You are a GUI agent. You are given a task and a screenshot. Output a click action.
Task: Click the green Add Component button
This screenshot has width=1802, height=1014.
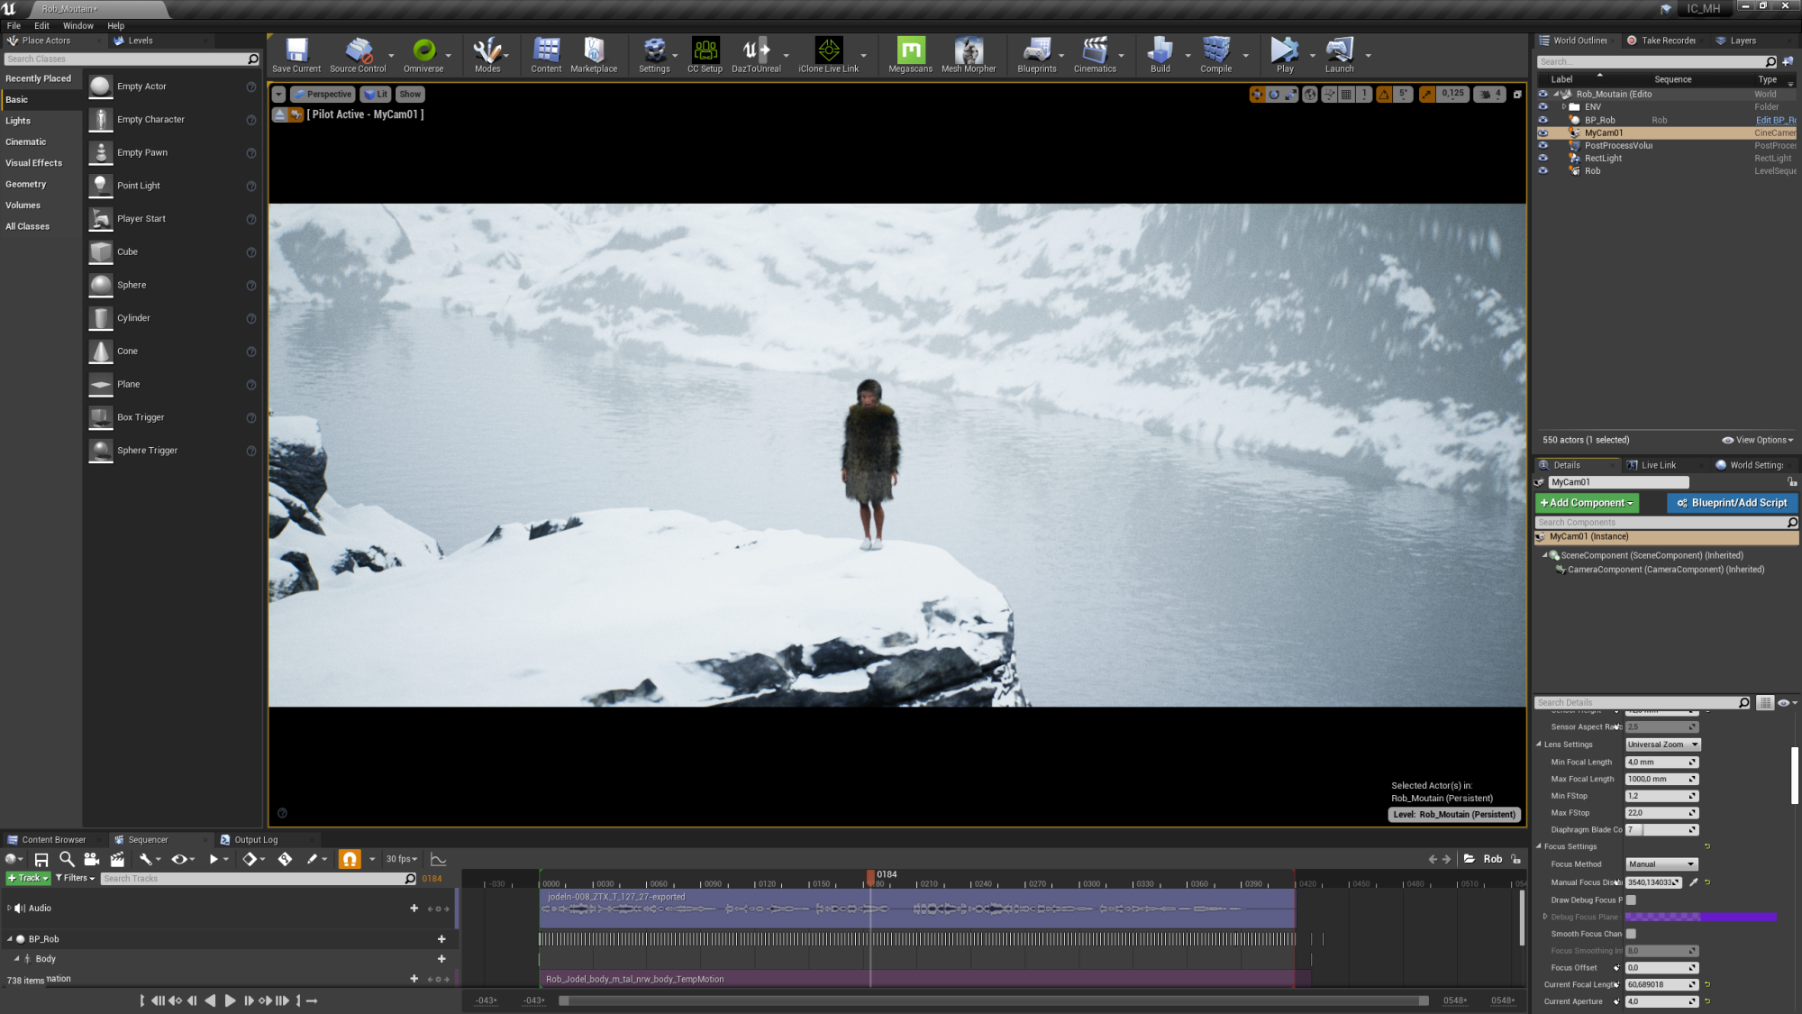(1587, 503)
